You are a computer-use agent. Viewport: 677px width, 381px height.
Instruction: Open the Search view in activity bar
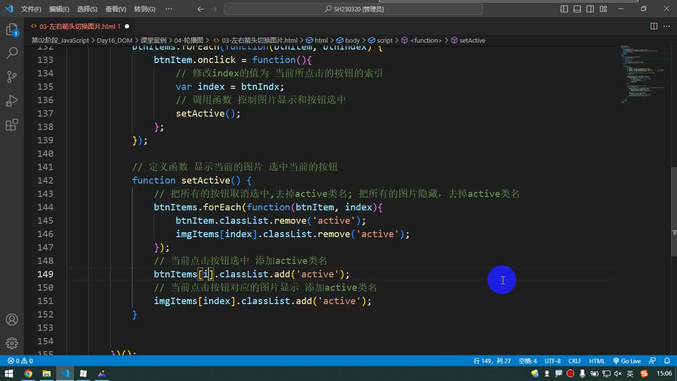[12, 53]
